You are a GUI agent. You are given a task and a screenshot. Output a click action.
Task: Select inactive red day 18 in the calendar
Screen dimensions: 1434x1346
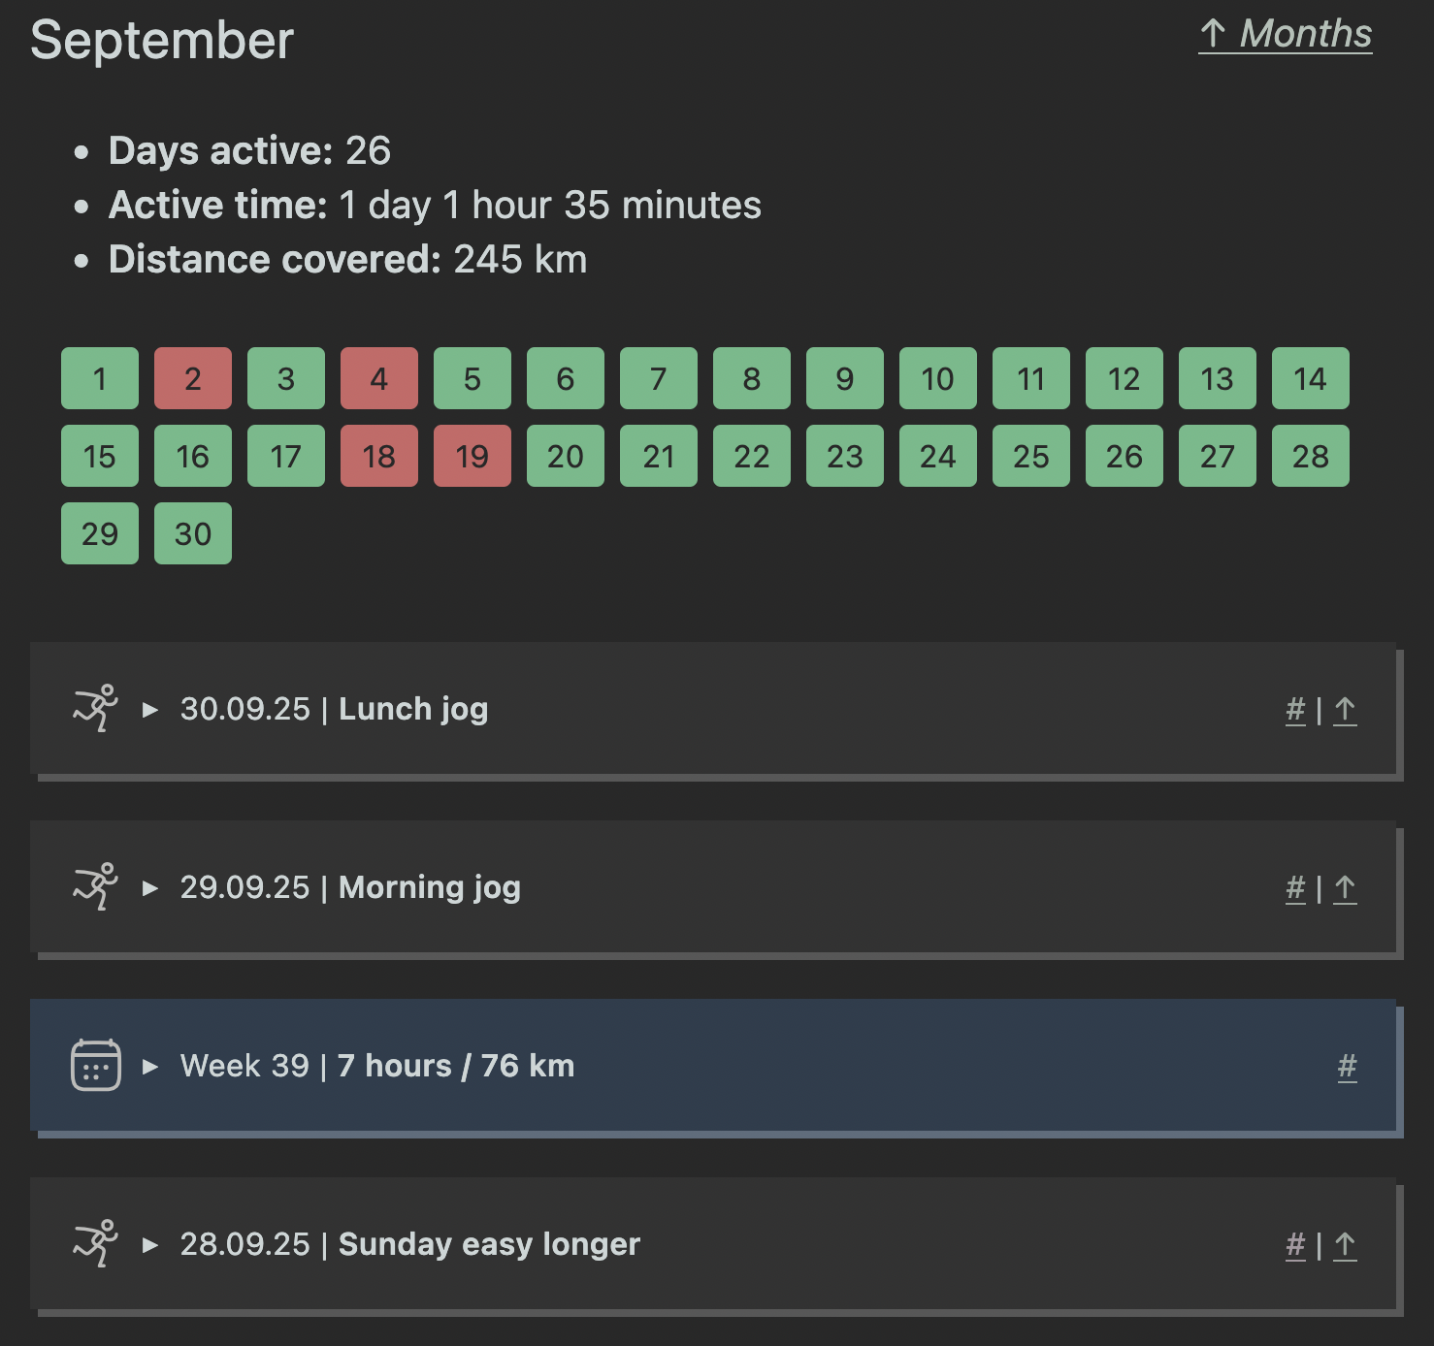379,456
